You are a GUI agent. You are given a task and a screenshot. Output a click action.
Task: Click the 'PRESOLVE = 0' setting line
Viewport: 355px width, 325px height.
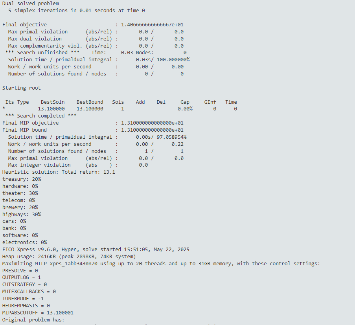click(x=20, y=271)
